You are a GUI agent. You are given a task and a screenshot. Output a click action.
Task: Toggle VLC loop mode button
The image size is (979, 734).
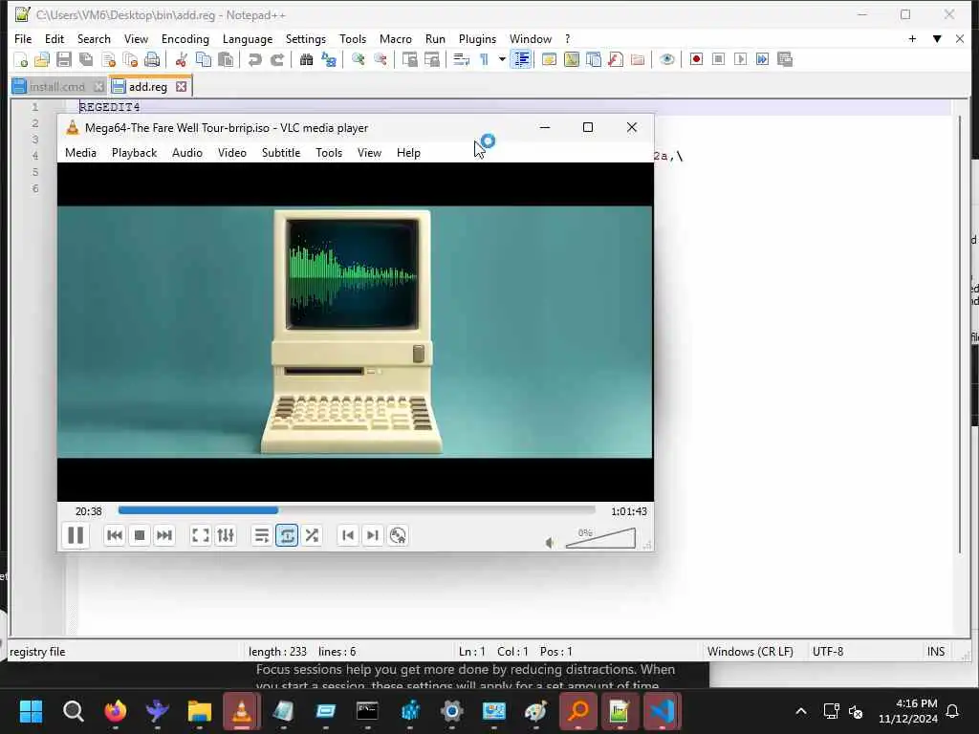[x=287, y=535]
